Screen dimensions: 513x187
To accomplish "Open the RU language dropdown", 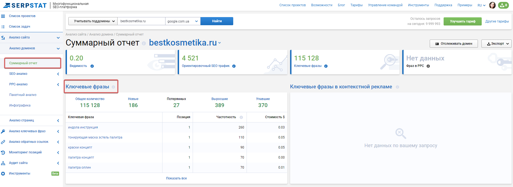I will pyautogui.click(x=481, y=5).
